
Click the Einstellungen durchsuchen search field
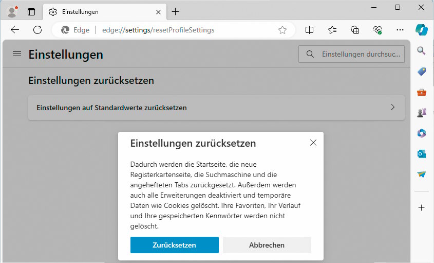351,54
